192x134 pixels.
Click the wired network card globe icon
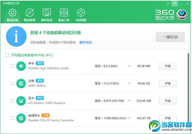(x=21, y=118)
